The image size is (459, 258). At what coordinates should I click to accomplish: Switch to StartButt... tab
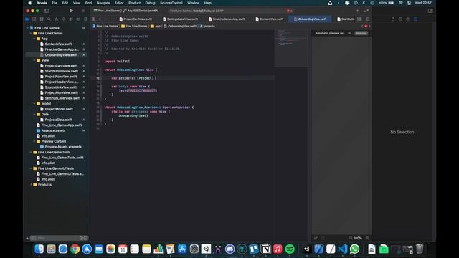tap(346, 19)
